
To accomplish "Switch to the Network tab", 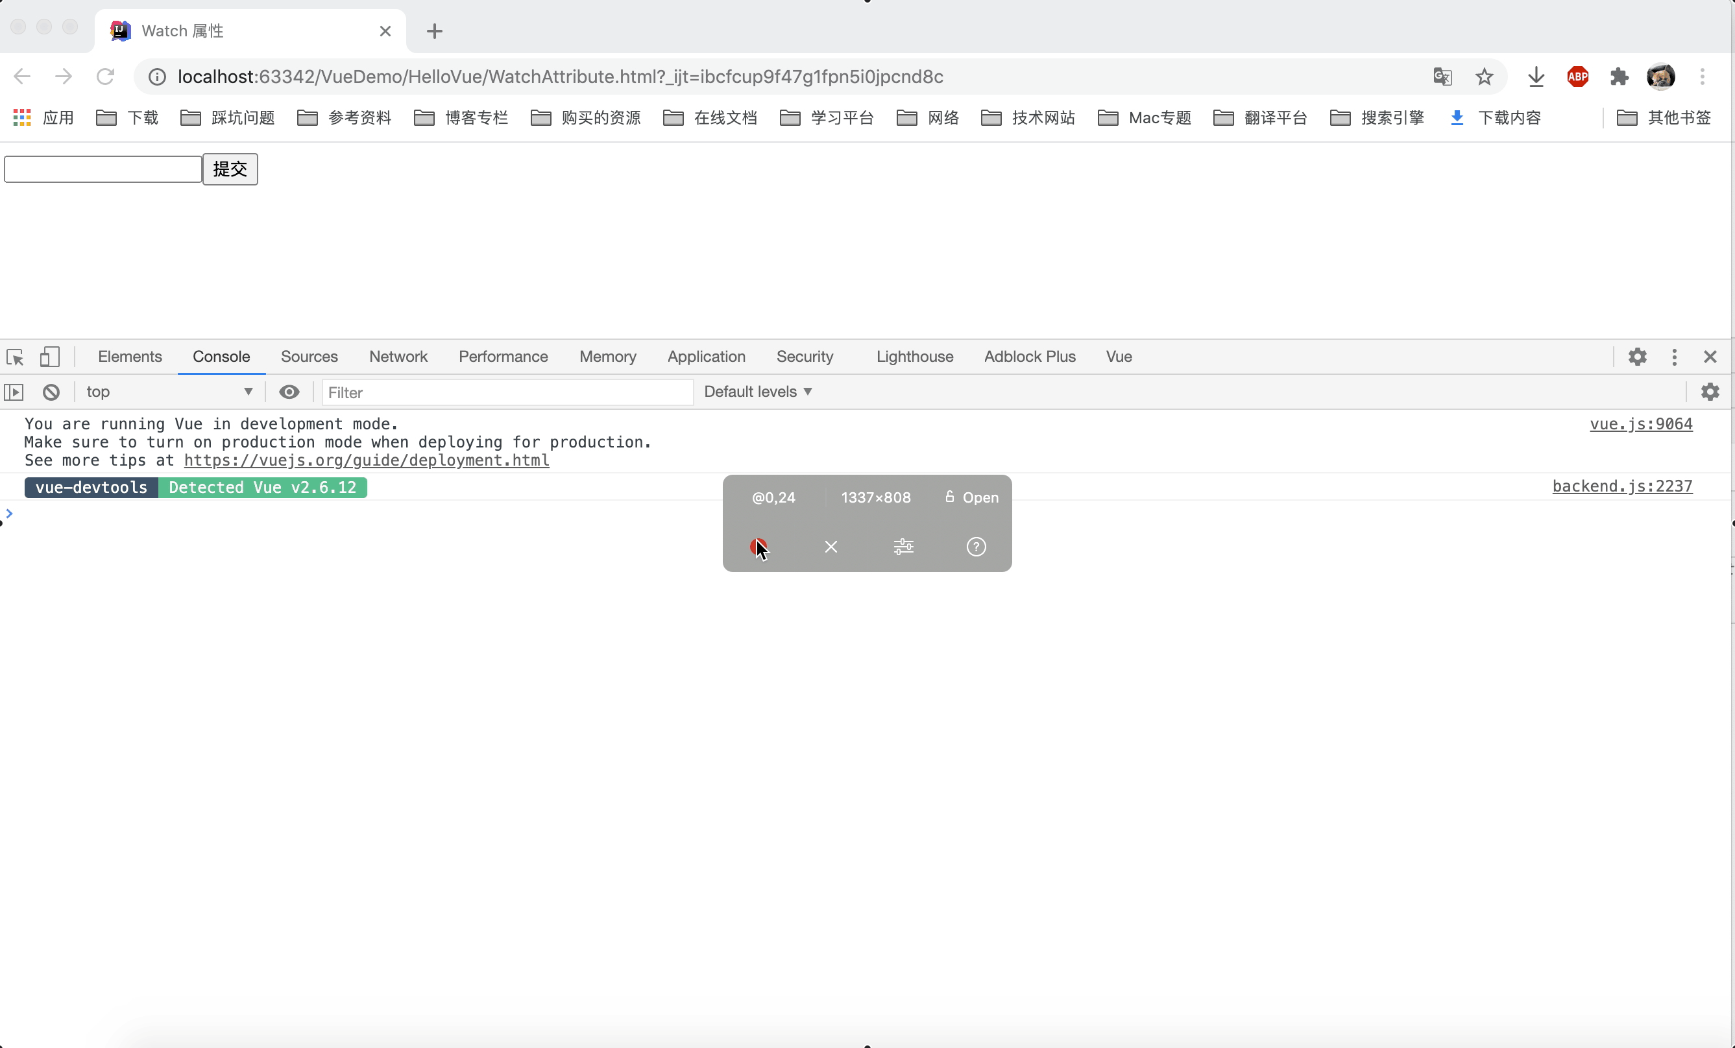I will click(398, 357).
